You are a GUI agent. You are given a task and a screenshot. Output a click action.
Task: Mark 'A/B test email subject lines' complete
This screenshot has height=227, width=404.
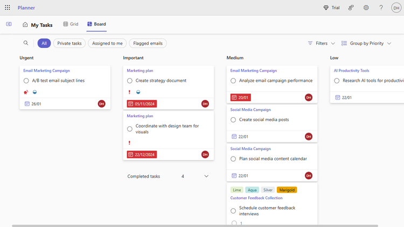26,81
